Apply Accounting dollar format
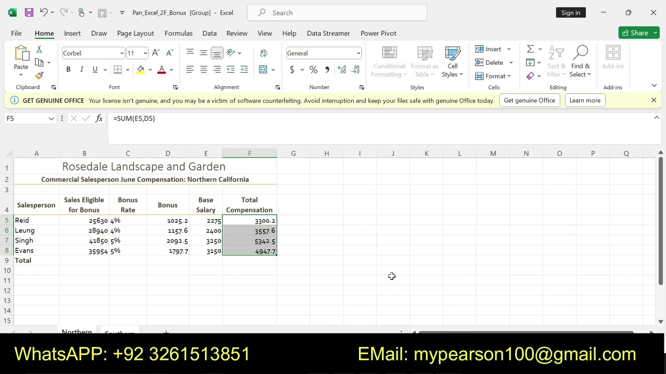 pos(292,69)
